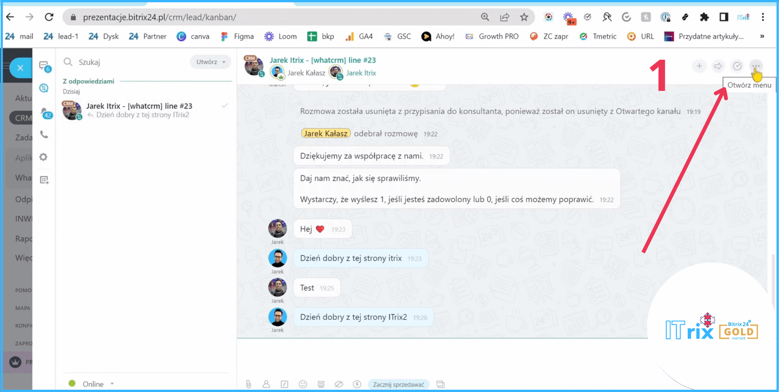
Task: Switch to the open channels tab
Action: pyautogui.click(x=44, y=88)
